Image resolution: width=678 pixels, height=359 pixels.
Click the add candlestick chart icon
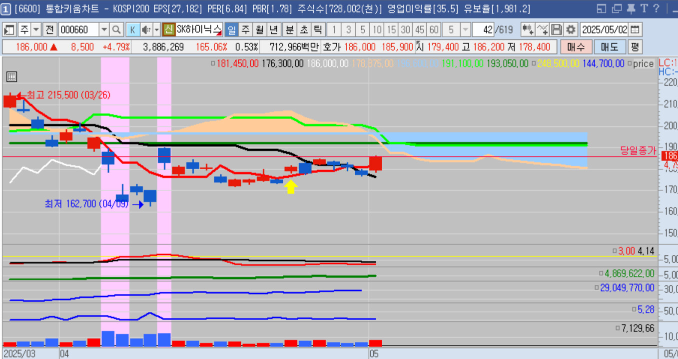(528, 29)
